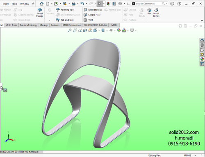This screenshot has height=157, width=205.
Task: Toggle Section View icon
Action: coord(85,30)
